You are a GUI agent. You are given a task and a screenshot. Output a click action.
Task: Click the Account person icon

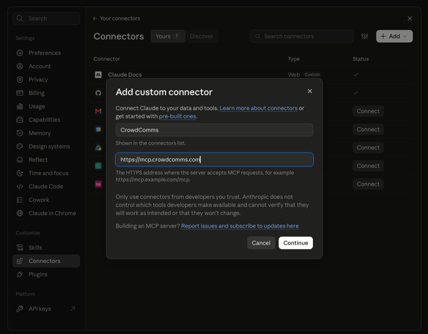[20, 66]
